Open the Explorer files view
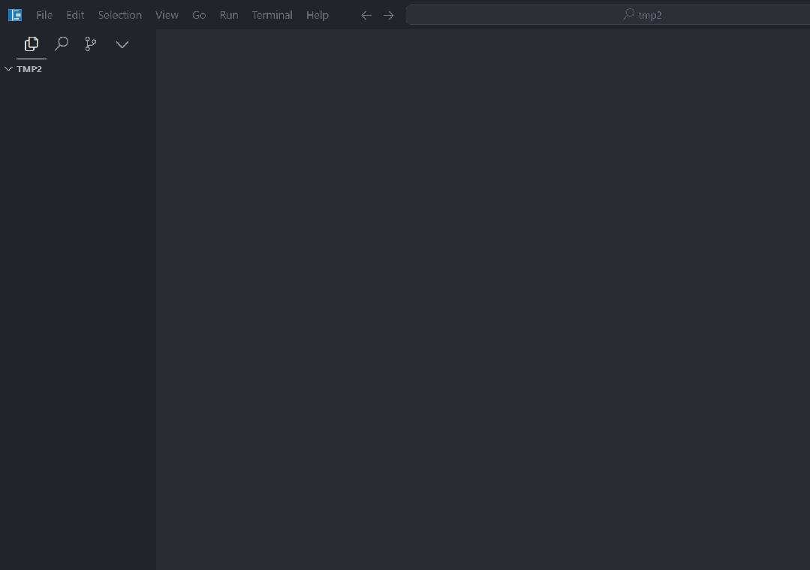Screen dimensions: 810x570 32,44
